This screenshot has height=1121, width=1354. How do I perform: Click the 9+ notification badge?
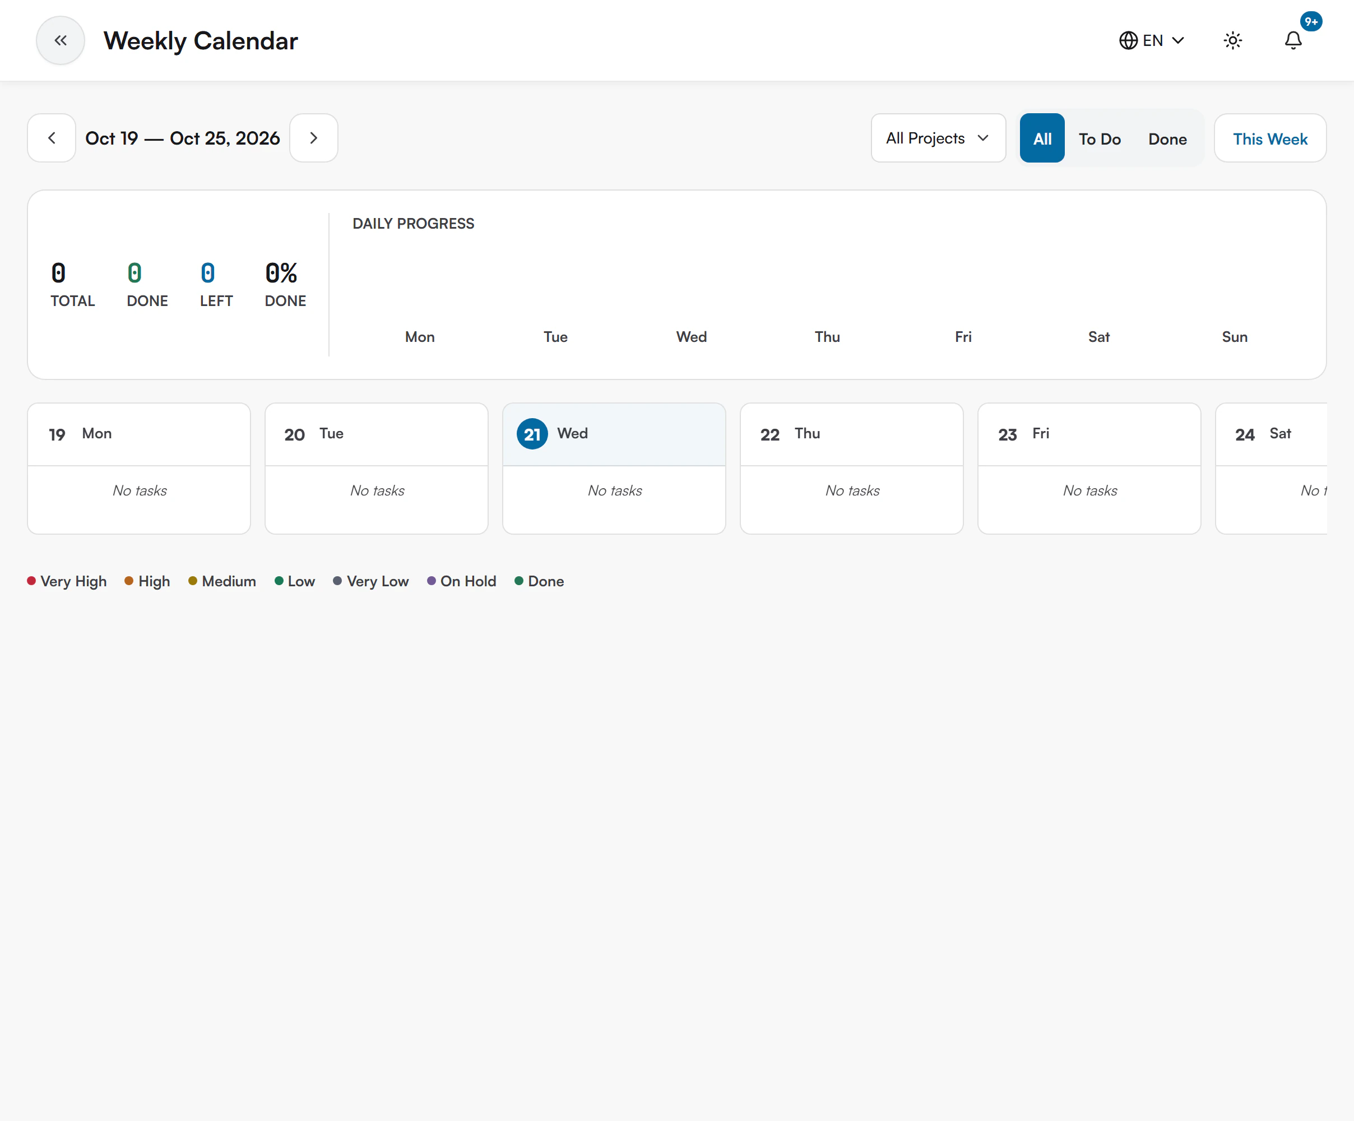click(1311, 21)
